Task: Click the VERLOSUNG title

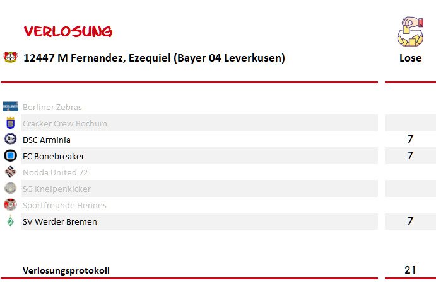Action: click(x=68, y=31)
